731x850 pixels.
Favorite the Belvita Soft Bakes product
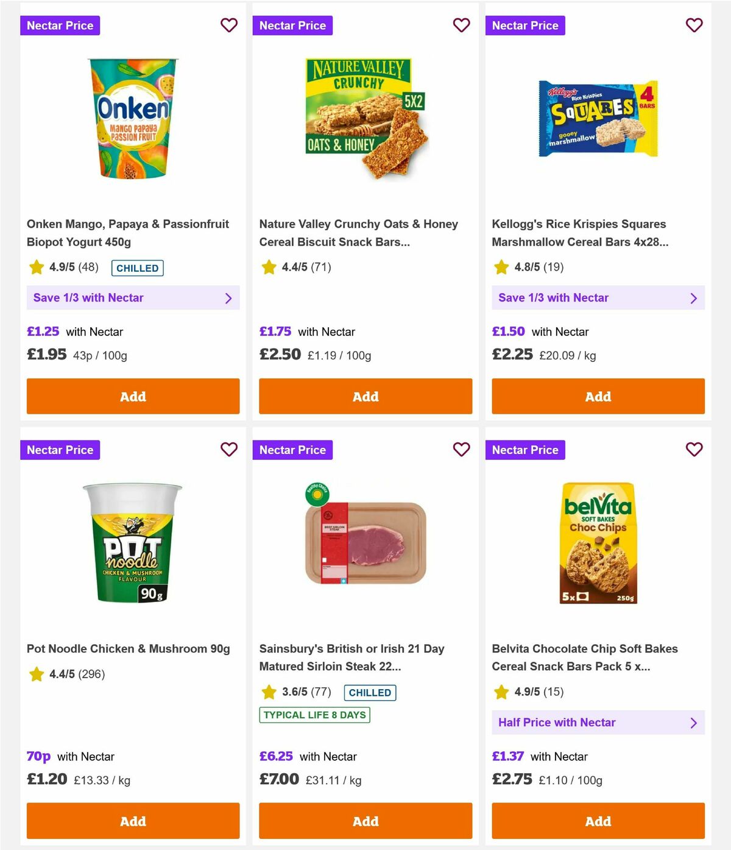pyautogui.click(x=694, y=450)
